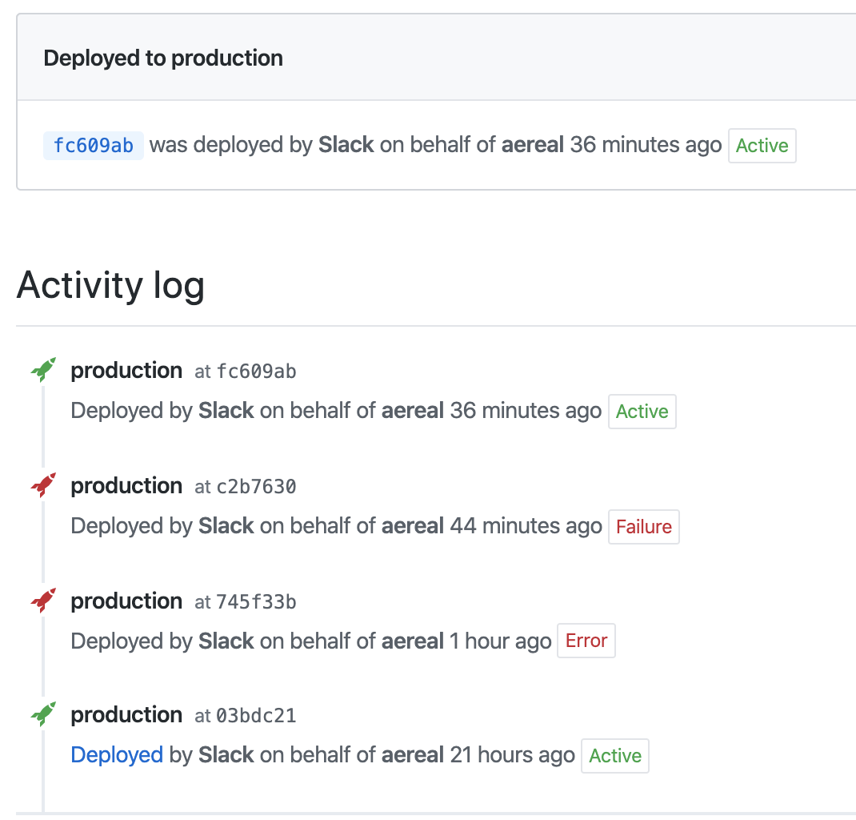Open commit fc609ab in activity log
Screen dimensions: 856x820
(256, 372)
